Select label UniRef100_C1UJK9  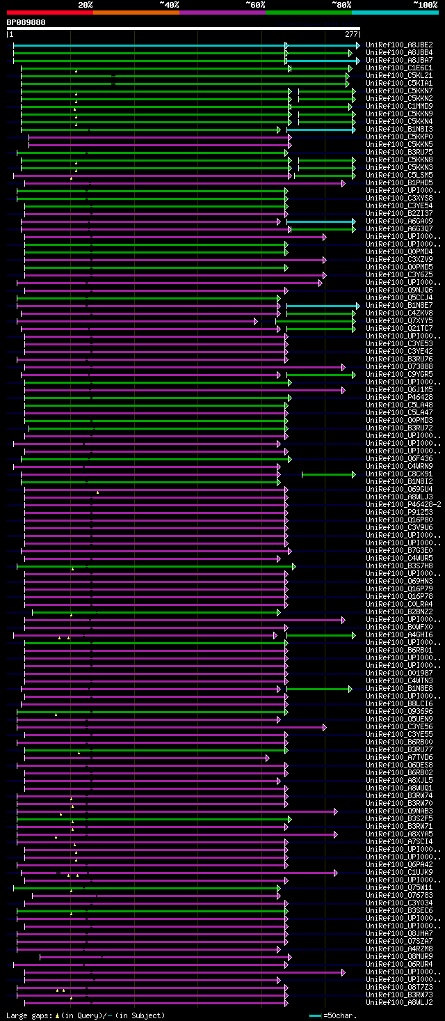(x=399, y=872)
